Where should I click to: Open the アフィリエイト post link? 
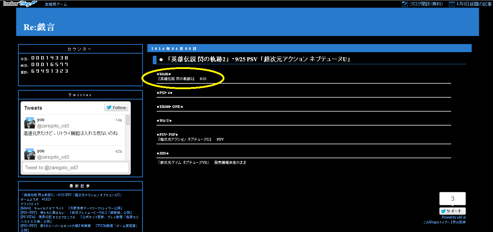coord(30,204)
